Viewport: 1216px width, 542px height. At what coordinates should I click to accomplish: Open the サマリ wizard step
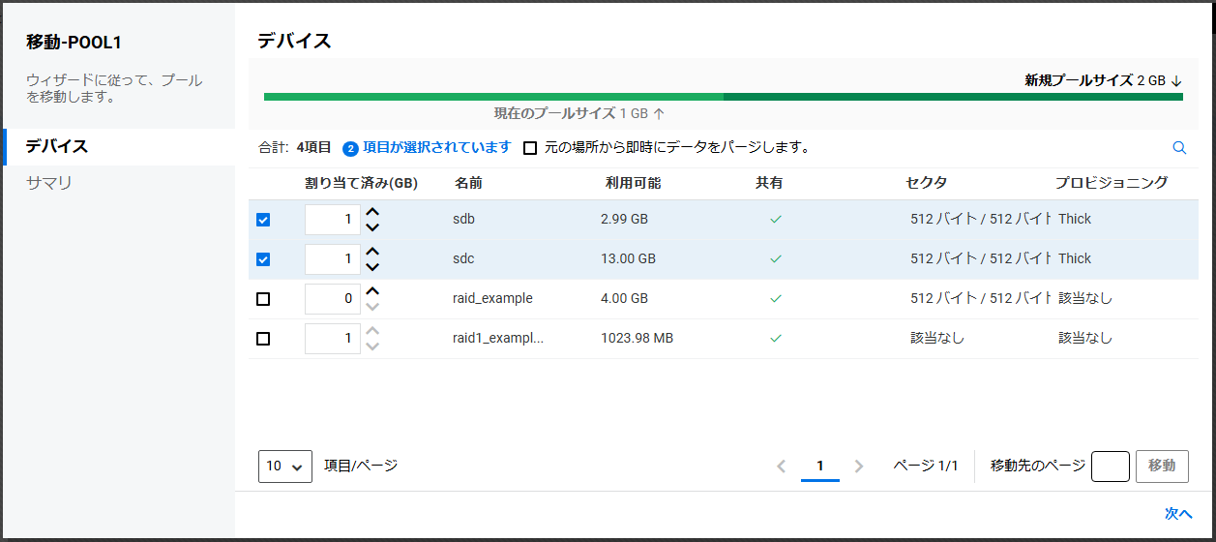(x=49, y=183)
